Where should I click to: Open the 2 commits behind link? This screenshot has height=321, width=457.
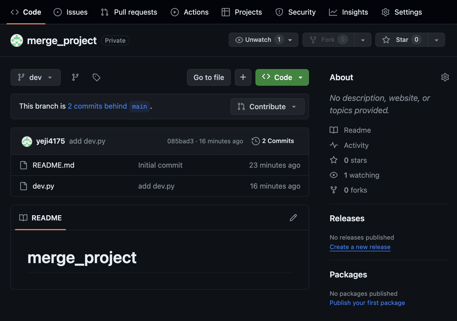[97, 106]
